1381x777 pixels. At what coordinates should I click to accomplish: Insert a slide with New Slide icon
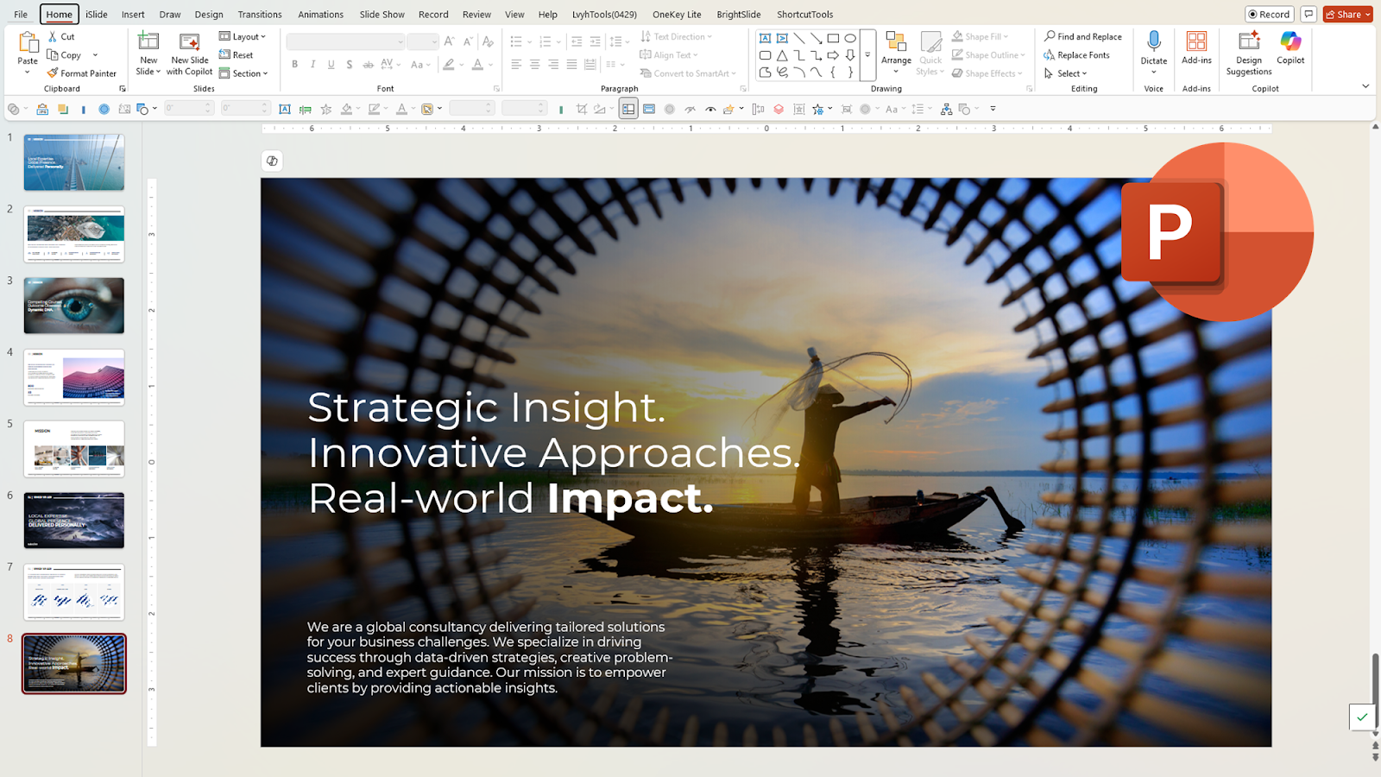[148, 41]
